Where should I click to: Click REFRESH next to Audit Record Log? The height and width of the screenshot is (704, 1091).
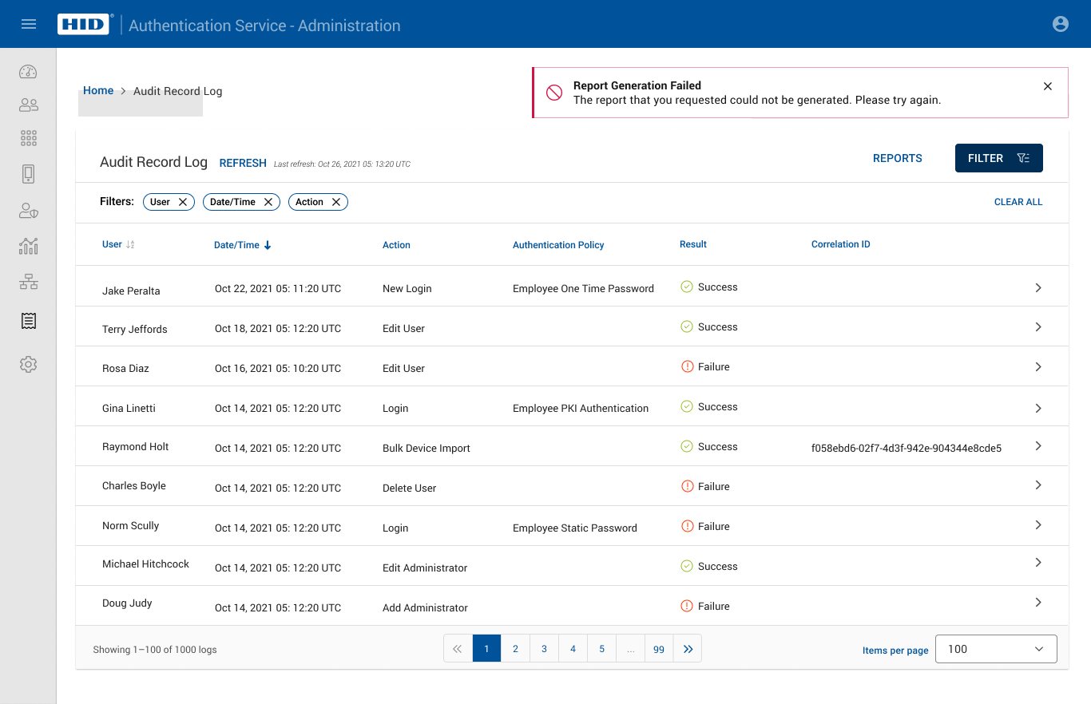(243, 163)
